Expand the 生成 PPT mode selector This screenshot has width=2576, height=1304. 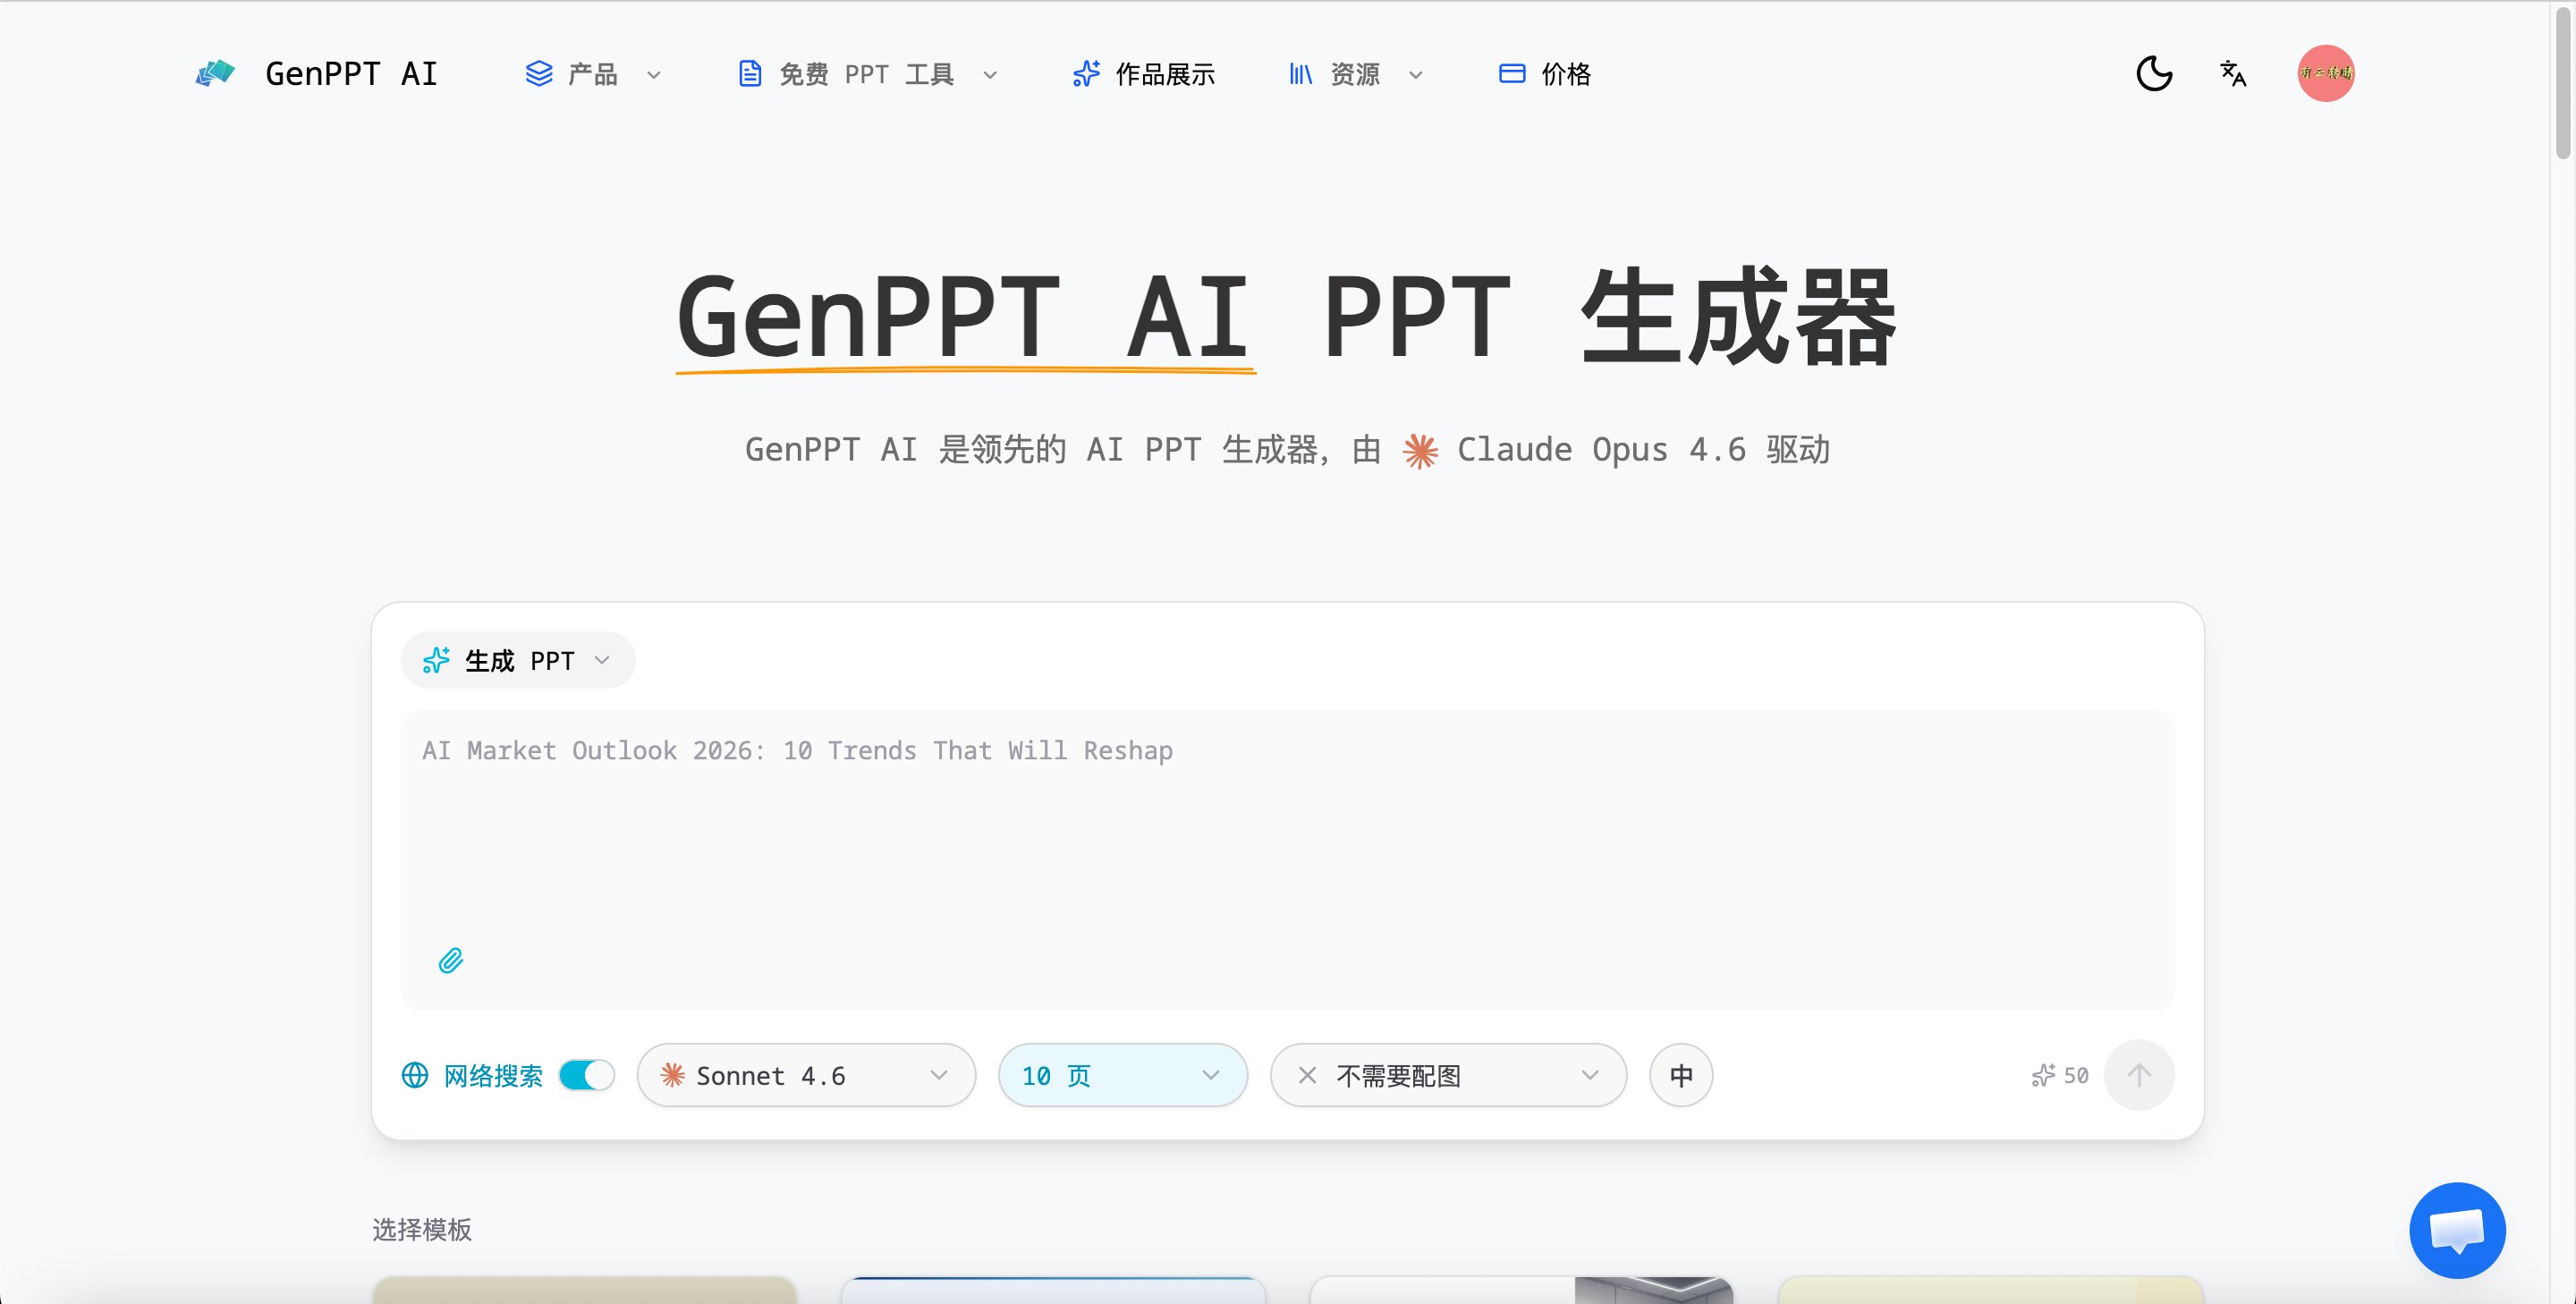(x=517, y=660)
